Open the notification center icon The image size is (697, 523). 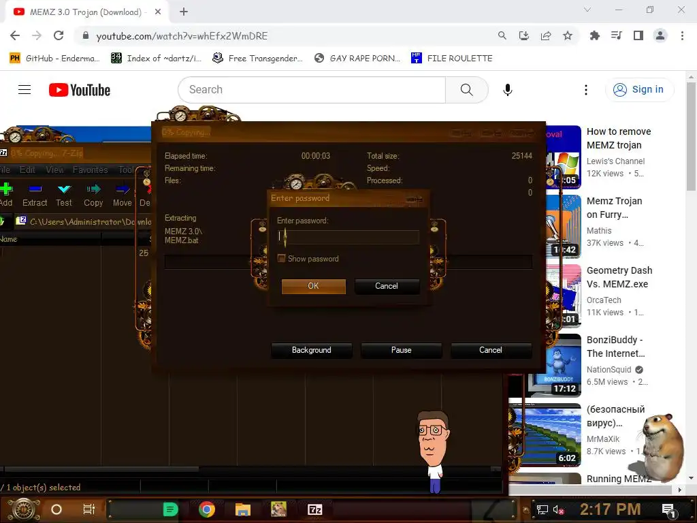(668, 509)
